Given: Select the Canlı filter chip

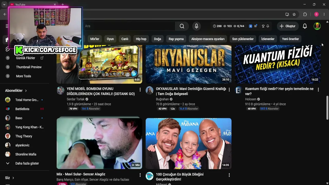Looking at the screenshot, I should point(125,39).
